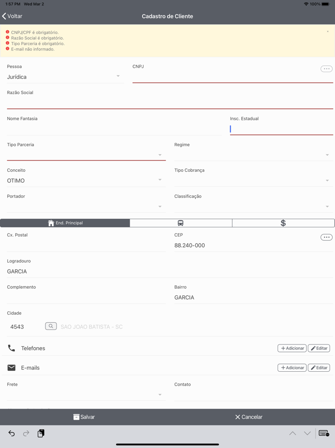Focus the Nome Fantasia field
335x448 pixels.
[x=114, y=129]
